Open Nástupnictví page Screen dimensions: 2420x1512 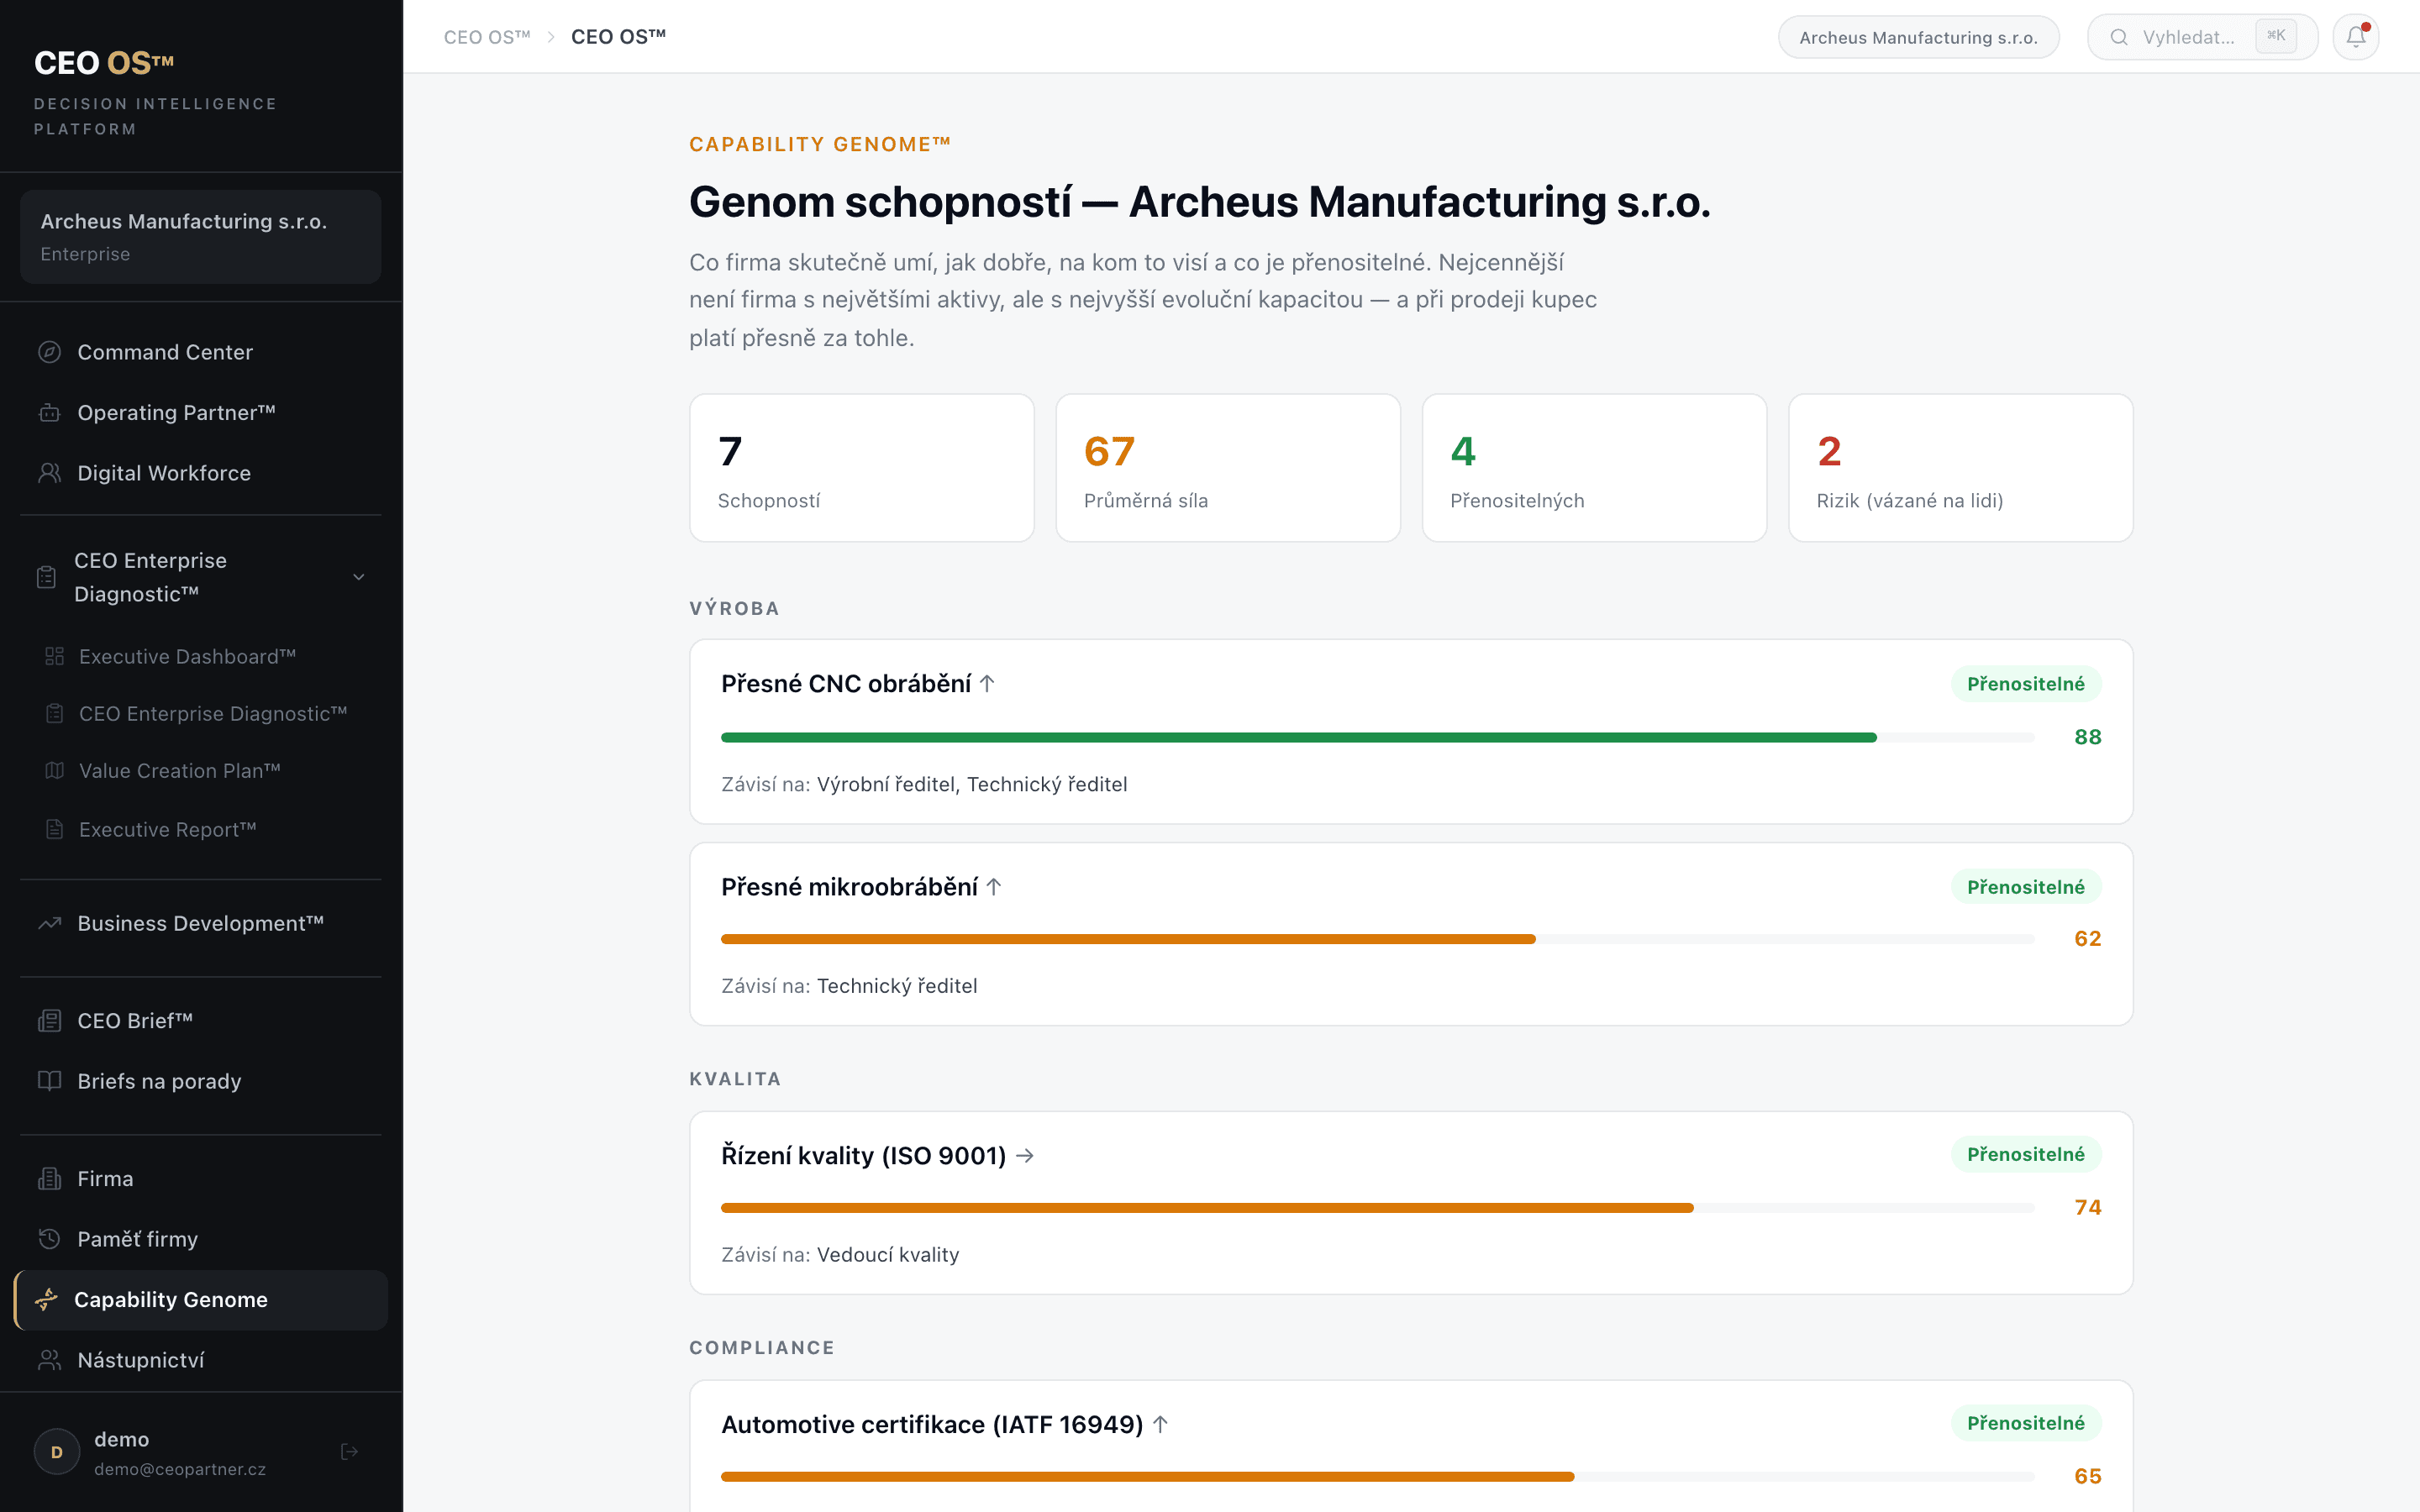(200, 1360)
